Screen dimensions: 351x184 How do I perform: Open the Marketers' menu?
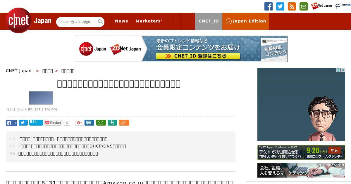pyautogui.click(x=149, y=21)
